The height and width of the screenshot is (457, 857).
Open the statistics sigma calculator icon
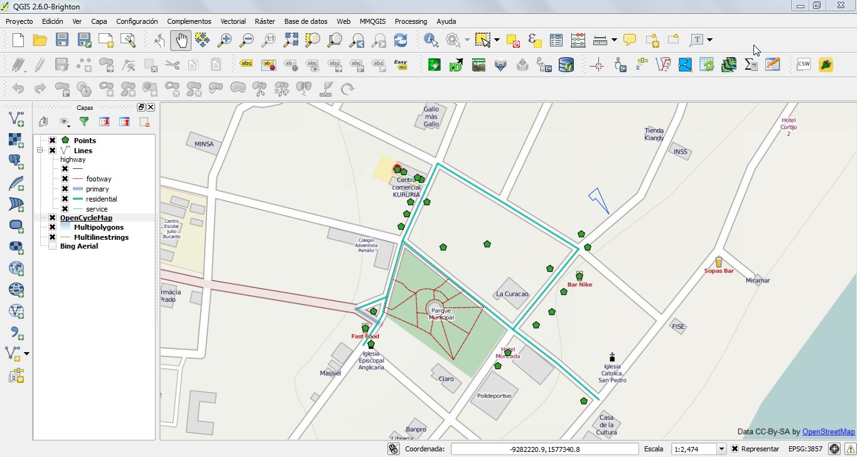(x=750, y=64)
